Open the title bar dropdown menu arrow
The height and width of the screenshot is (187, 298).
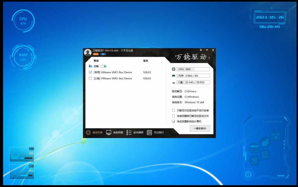click(201, 50)
